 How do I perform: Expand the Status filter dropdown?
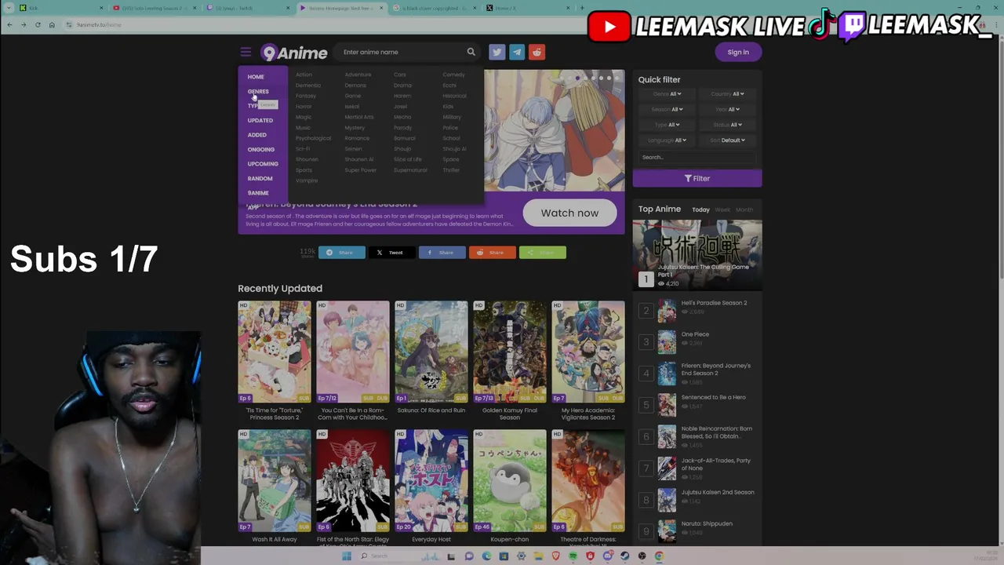[x=727, y=125]
